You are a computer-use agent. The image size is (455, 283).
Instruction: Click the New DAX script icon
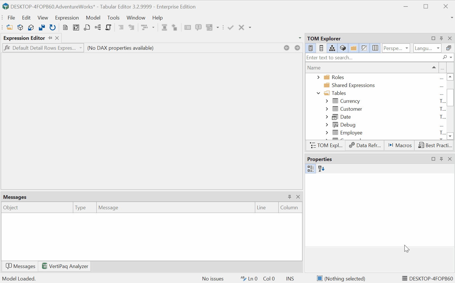87,27
